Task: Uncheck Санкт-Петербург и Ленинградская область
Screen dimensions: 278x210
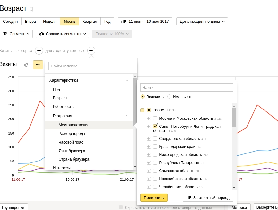Action: click(x=155, y=126)
